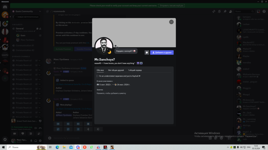Toggle noise suppression icon beside voice status
268x150 pixels.
pyautogui.click(x=36, y=128)
